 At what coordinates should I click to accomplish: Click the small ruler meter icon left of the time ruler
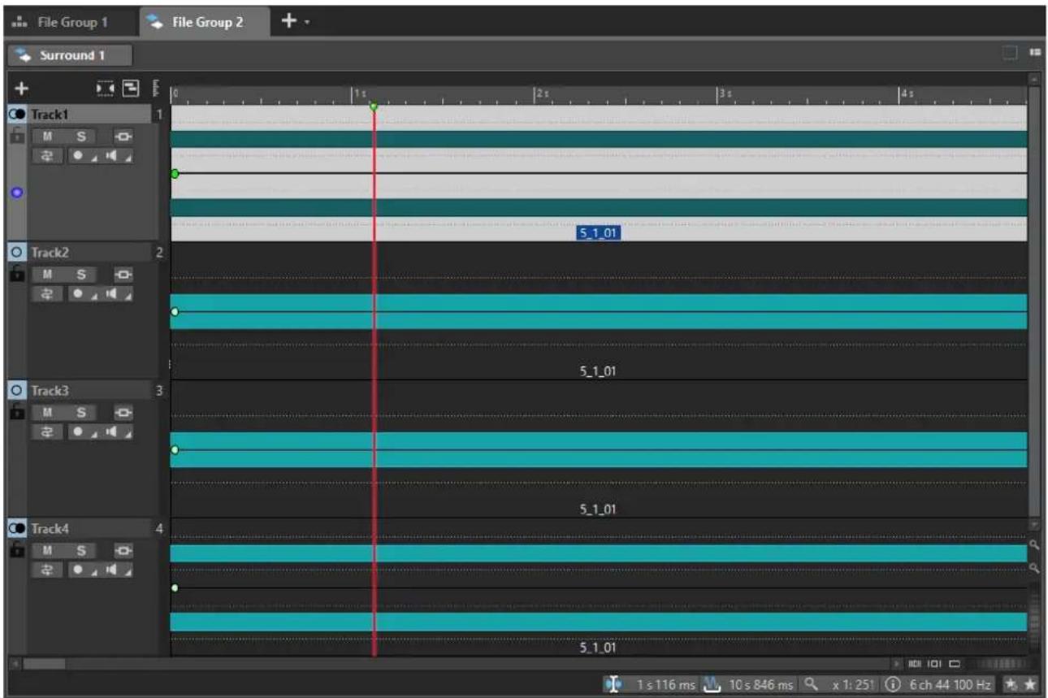(155, 88)
